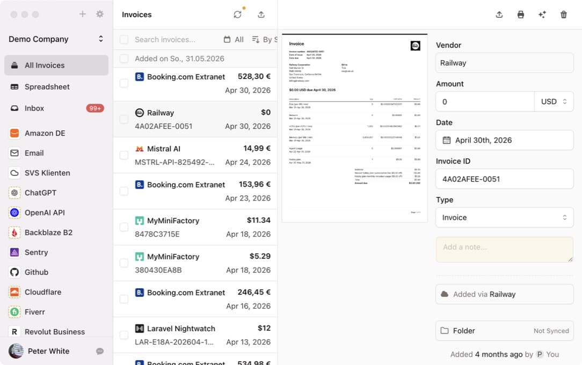Sync invoices using the refresh icon
This screenshot has height=365, width=582.
pyautogui.click(x=237, y=14)
